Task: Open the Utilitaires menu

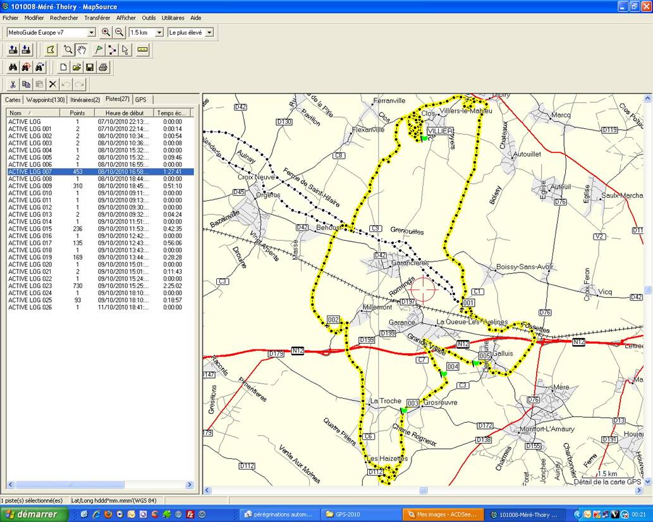Action: [173, 18]
